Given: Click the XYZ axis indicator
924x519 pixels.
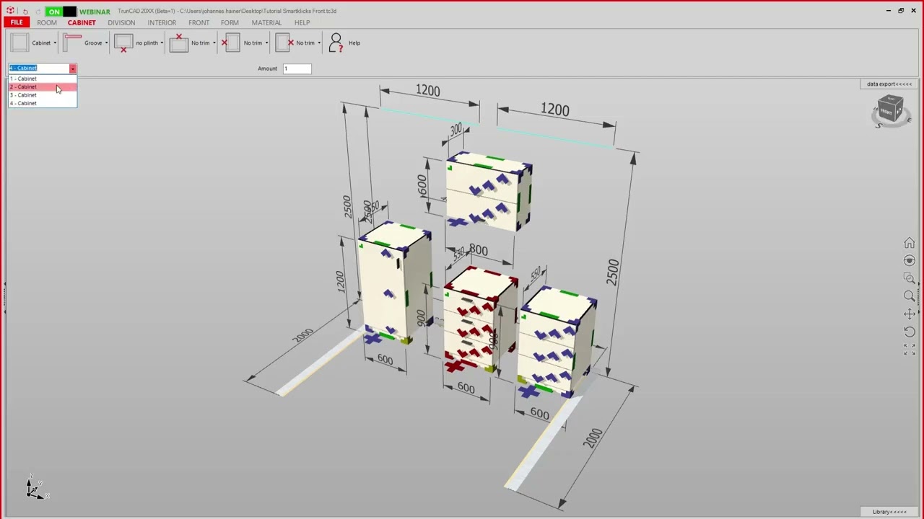Looking at the screenshot, I should (x=36, y=489).
